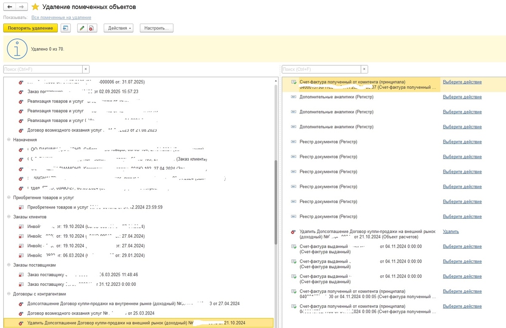Click Выберите действие for highlighted top Счет-фактура row
Screen dimensions: 506x328
pyautogui.click(x=462, y=82)
